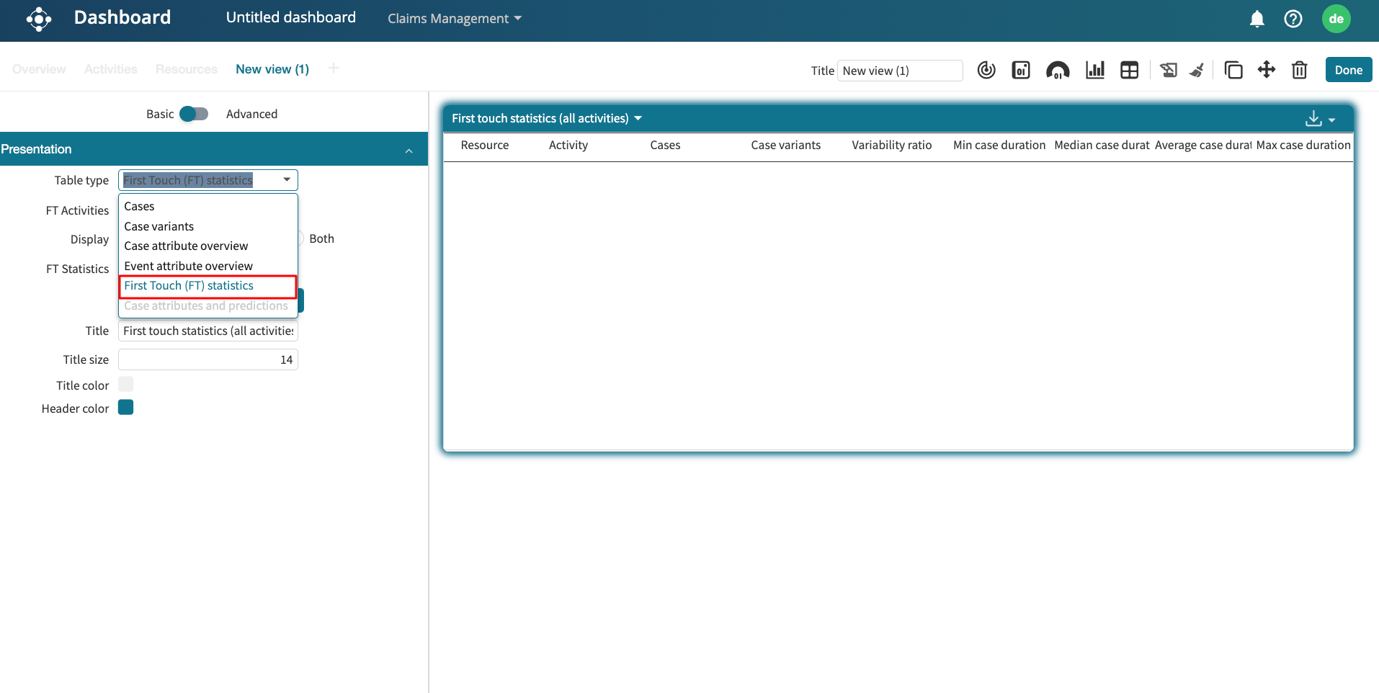The width and height of the screenshot is (1379, 693).
Task: Click the broom clear icon
Action: [1197, 70]
